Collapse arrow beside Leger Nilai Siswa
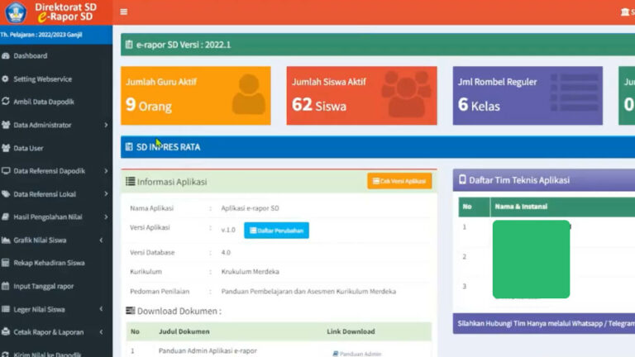The height and width of the screenshot is (357, 635). click(x=101, y=310)
